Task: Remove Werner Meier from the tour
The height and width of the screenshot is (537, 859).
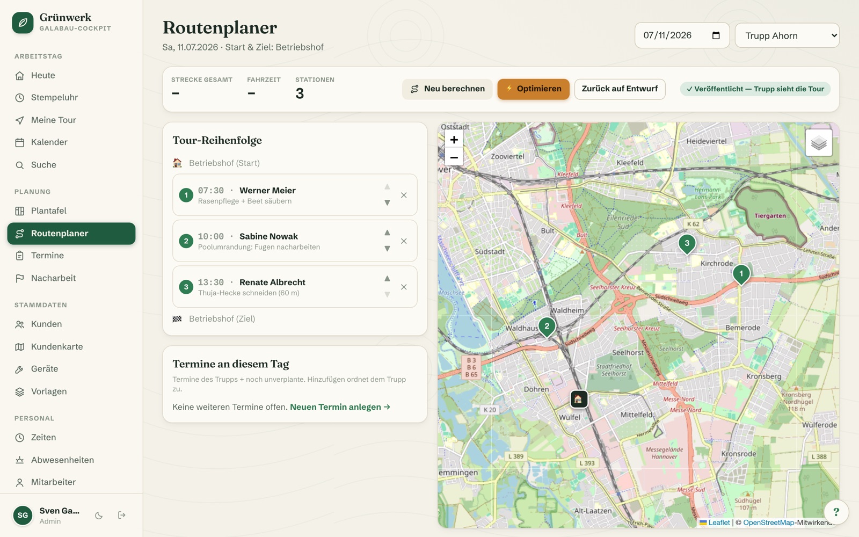Action: (404, 195)
